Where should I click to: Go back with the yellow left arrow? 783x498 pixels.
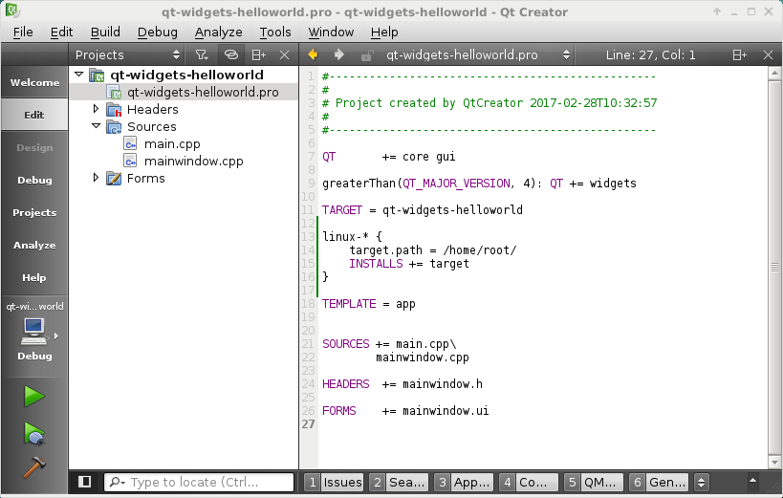click(313, 54)
